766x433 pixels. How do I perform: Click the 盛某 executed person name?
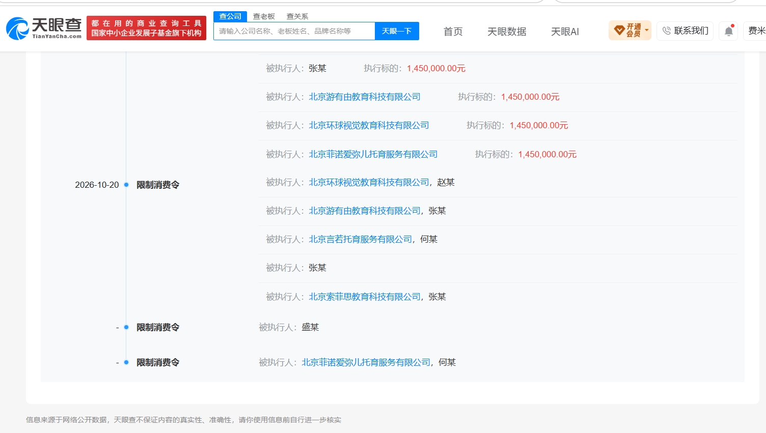point(310,327)
